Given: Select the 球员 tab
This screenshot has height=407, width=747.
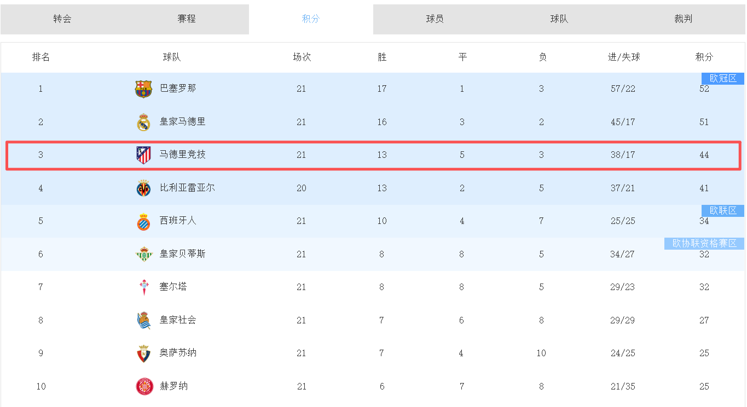Looking at the screenshot, I should click(x=435, y=19).
